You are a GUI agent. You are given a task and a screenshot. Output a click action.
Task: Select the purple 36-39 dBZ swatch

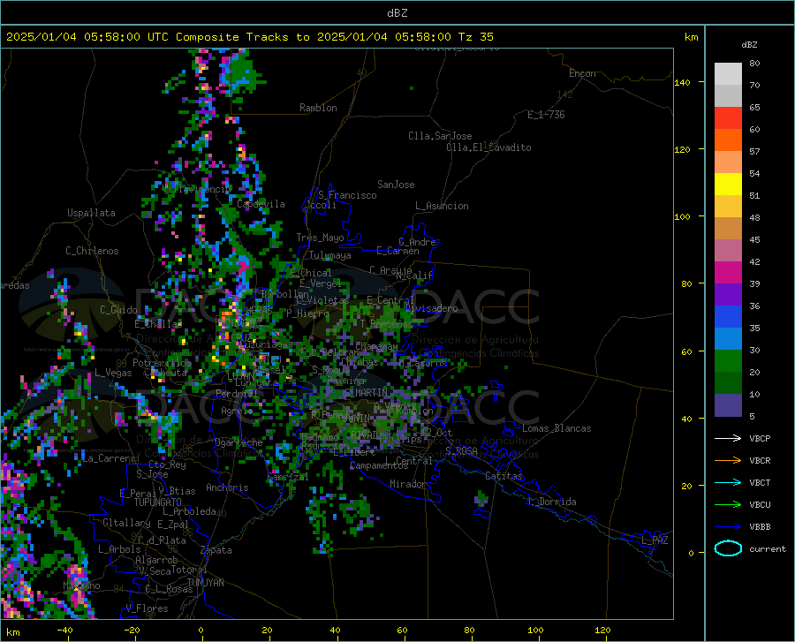coord(728,295)
